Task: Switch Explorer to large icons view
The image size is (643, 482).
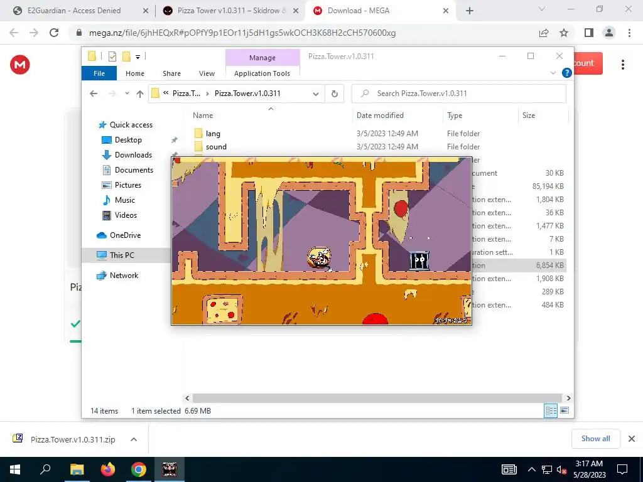Action: (565, 410)
